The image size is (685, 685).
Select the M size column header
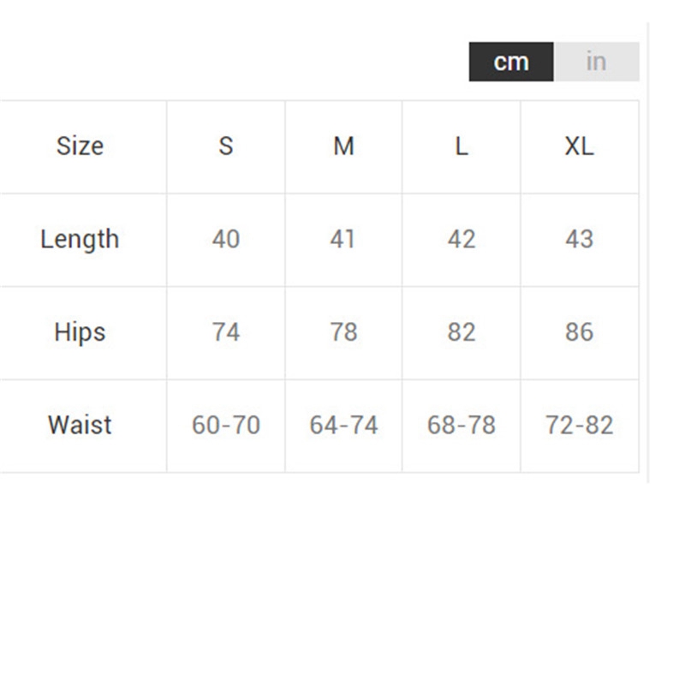point(343,146)
